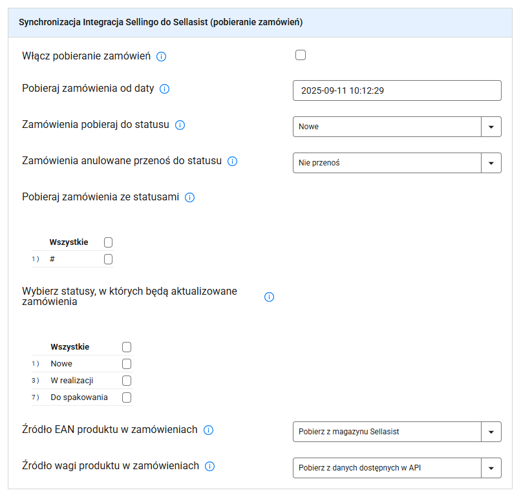
Task: Show info for Wybierz statusy aktualizowane zamówienia
Action: pos(270,297)
